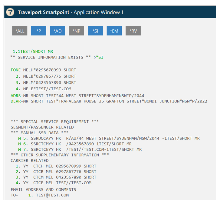The image size is (220, 204).
Task: Click the ADRS address field label
Action: pyautogui.click(x=16, y=96)
